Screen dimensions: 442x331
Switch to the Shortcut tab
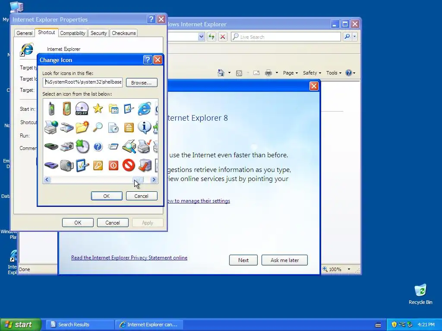47,32
